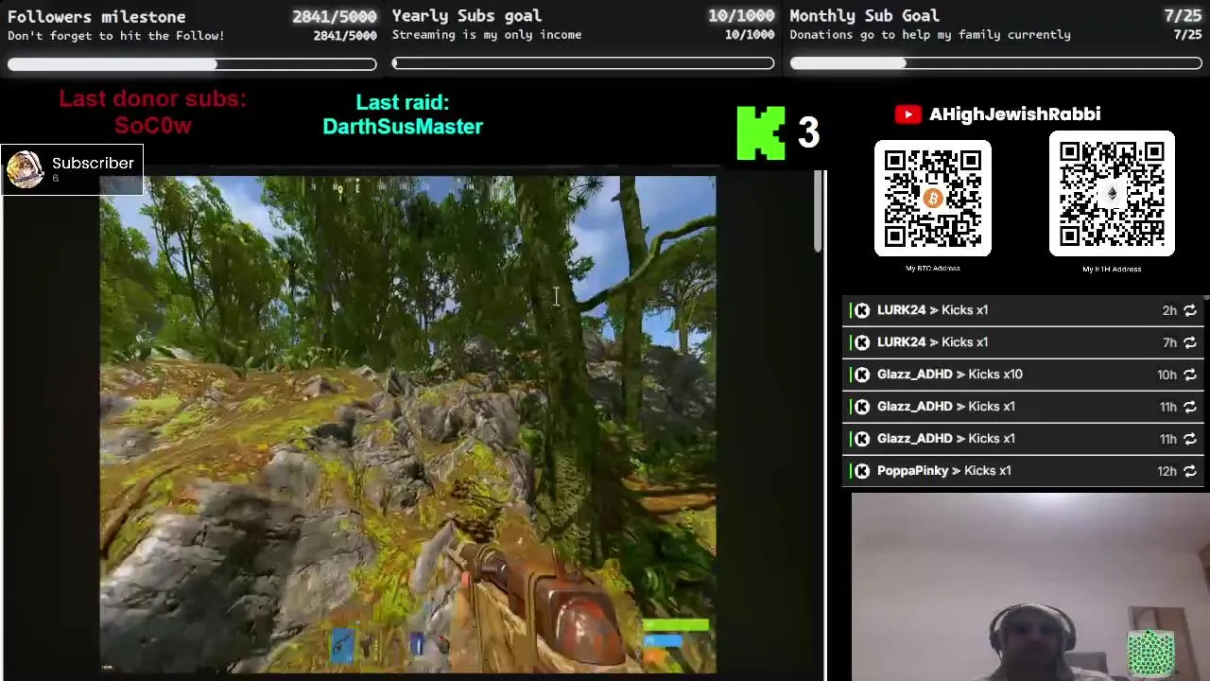The image size is (1210, 681).
Task: Click the 'PoppaPinky > Kicks x1' entry text
Action: tap(943, 471)
